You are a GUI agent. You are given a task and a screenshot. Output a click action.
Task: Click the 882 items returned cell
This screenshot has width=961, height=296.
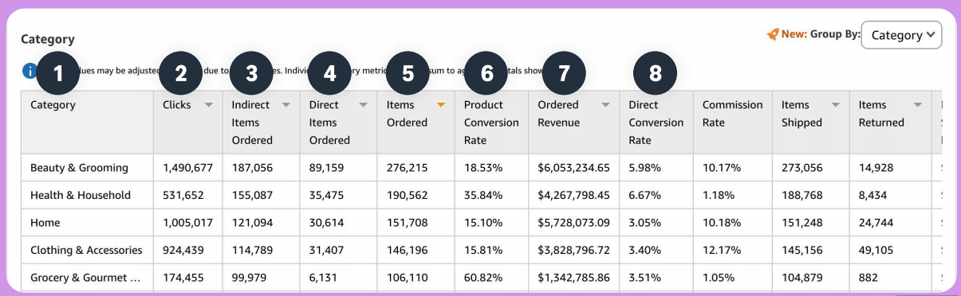[868, 278]
